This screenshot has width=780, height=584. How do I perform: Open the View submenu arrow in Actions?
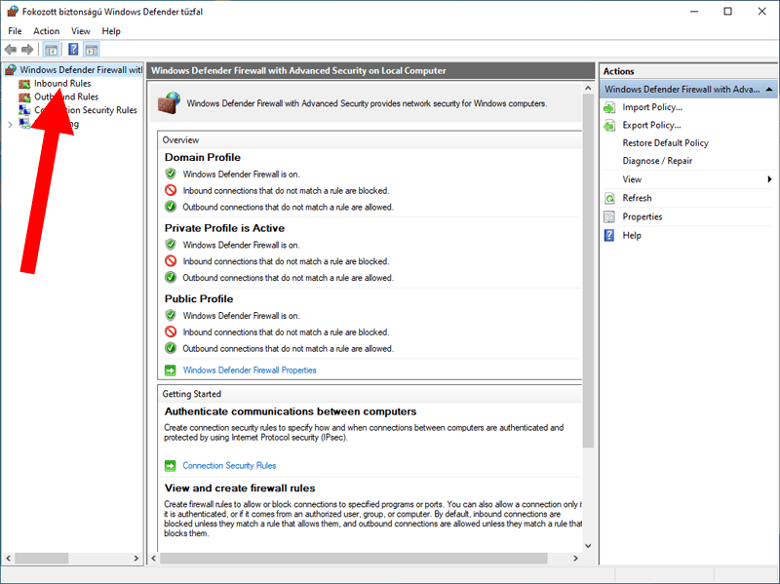(769, 179)
